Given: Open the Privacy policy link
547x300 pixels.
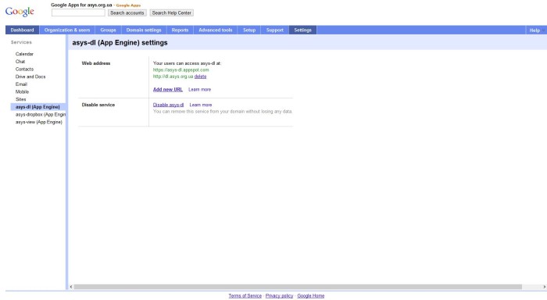Looking at the screenshot, I should pos(279,296).
